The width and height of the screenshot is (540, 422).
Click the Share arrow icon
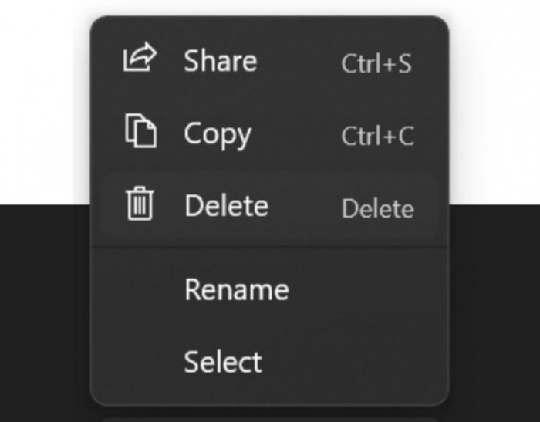click(140, 59)
